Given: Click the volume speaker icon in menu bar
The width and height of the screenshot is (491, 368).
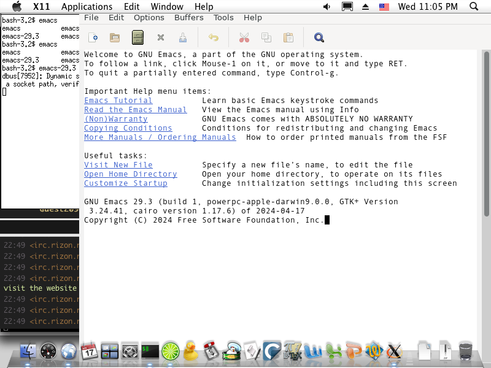Looking at the screenshot, I should 327,7.
